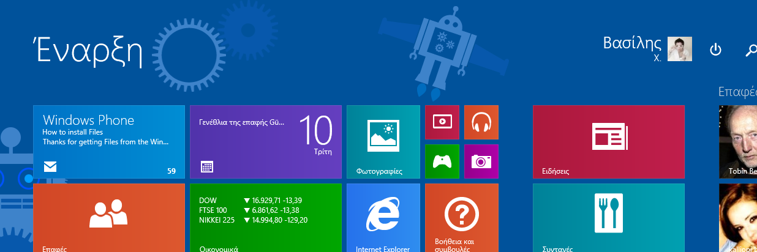The height and width of the screenshot is (252, 757).
Task: Open the Xbox Games controller tile
Action: [x=442, y=161]
